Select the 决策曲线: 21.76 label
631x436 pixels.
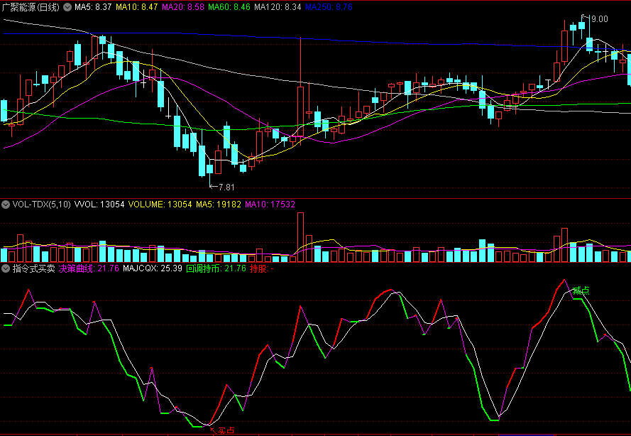89,268
